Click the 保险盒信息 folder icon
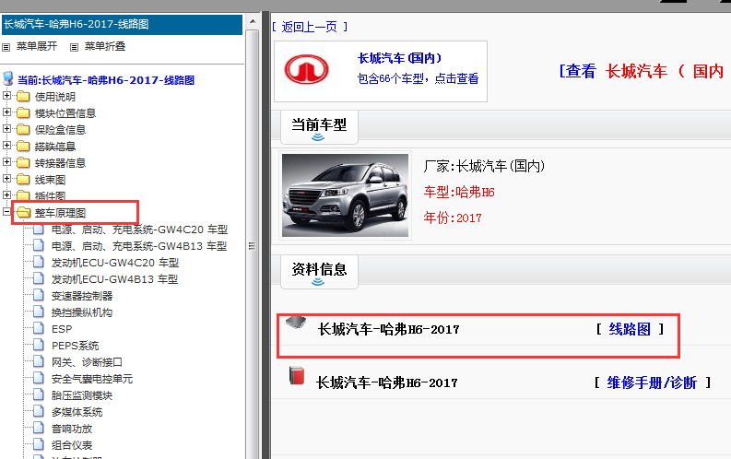Image resolution: width=731 pixels, height=459 pixels. tap(23, 130)
